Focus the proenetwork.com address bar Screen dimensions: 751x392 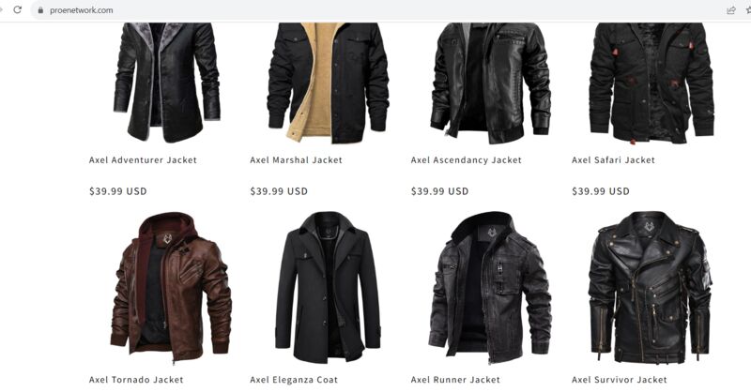(x=378, y=10)
